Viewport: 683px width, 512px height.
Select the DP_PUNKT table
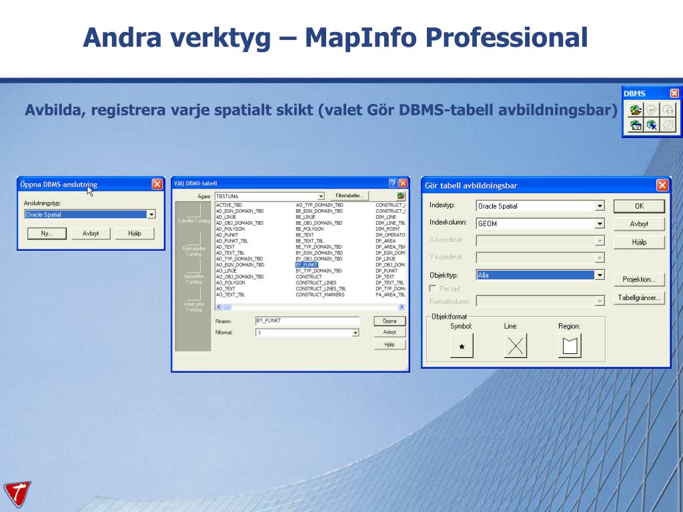(387, 271)
